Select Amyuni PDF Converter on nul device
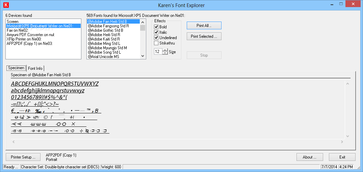The height and width of the screenshot is (172, 363). [43, 35]
